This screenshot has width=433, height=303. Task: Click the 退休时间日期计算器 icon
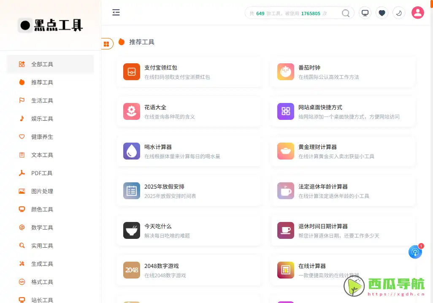coord(286,230)
